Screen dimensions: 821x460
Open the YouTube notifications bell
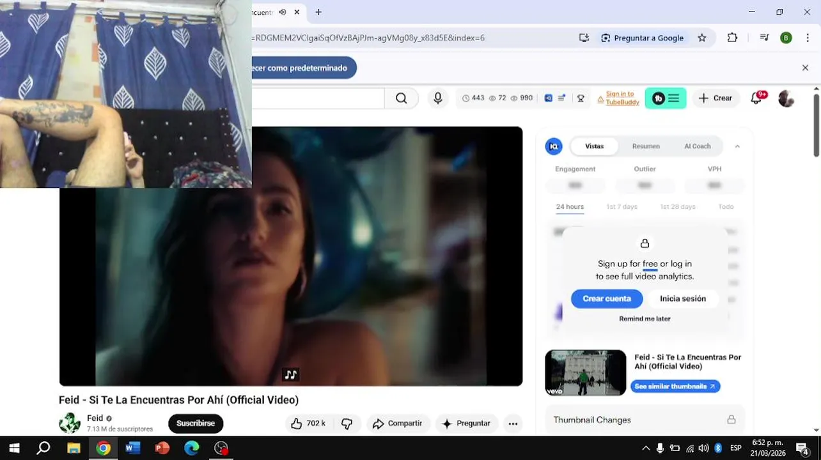pos(756,98)
